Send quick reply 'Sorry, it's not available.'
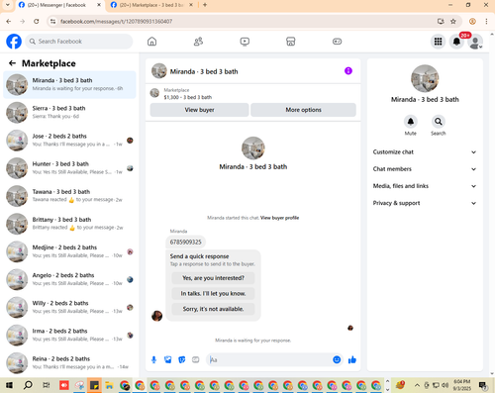This screenshot has height=393, width=495. tap(213, 309)
